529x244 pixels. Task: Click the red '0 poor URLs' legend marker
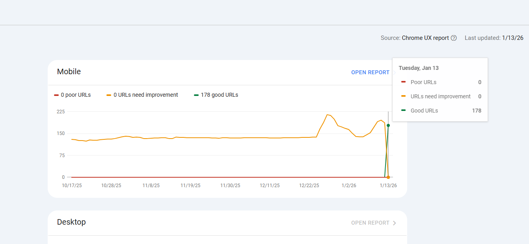(56, 95)
